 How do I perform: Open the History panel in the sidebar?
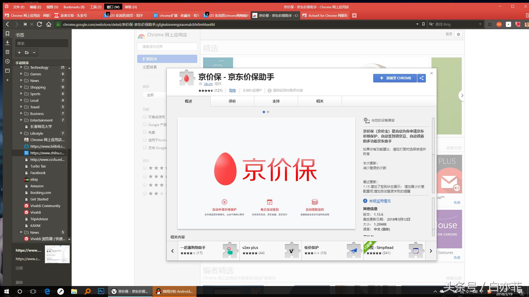pyautogui.click(x=7, y=62)
